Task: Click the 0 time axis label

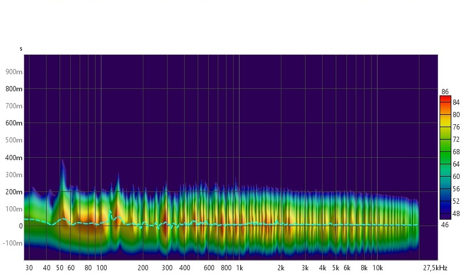Action: (x=20, y=226)
